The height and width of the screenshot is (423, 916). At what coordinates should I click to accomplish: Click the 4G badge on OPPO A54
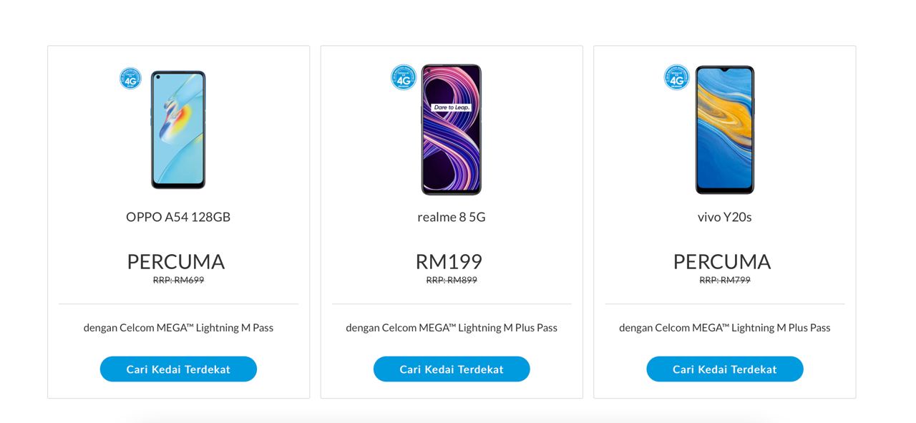pos(130,78)
